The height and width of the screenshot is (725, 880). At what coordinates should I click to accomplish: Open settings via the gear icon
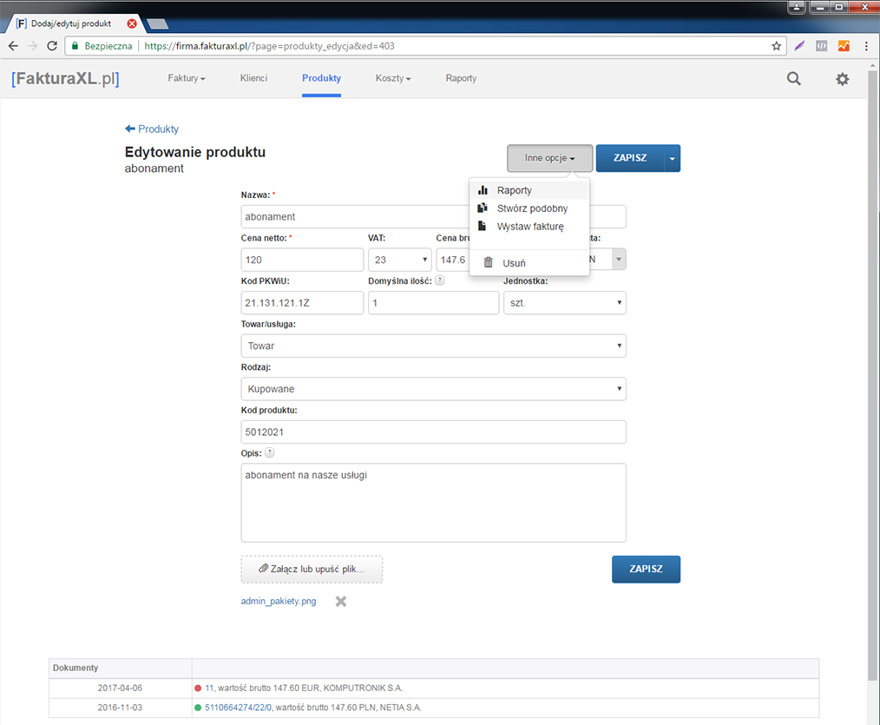click(842, 79)
